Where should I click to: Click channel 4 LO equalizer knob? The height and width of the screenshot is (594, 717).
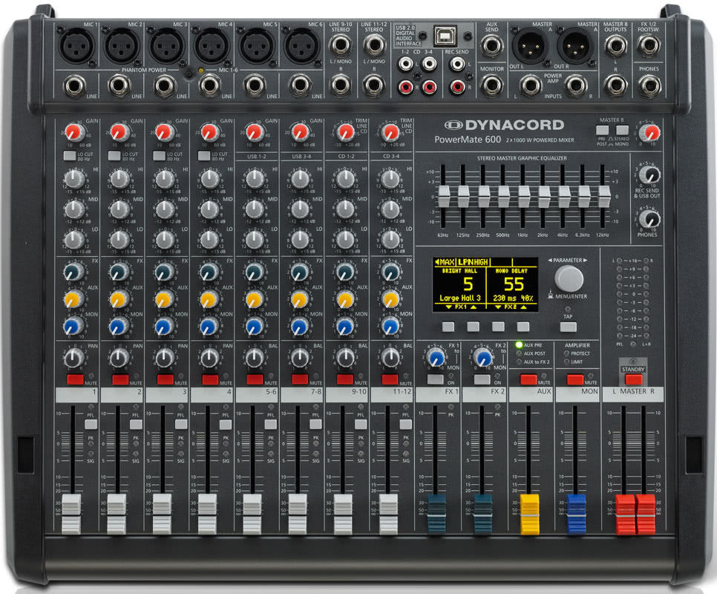[209, 240]
